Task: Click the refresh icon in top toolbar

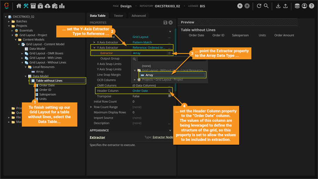Action: [259, 6]
